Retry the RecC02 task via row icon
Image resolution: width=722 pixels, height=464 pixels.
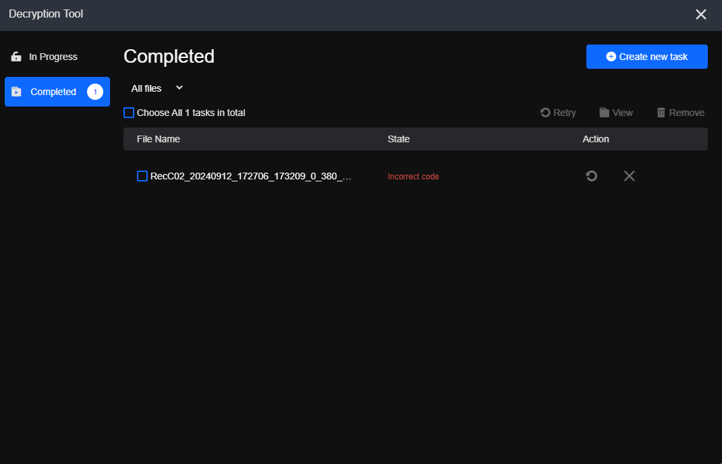pos(592,176)
